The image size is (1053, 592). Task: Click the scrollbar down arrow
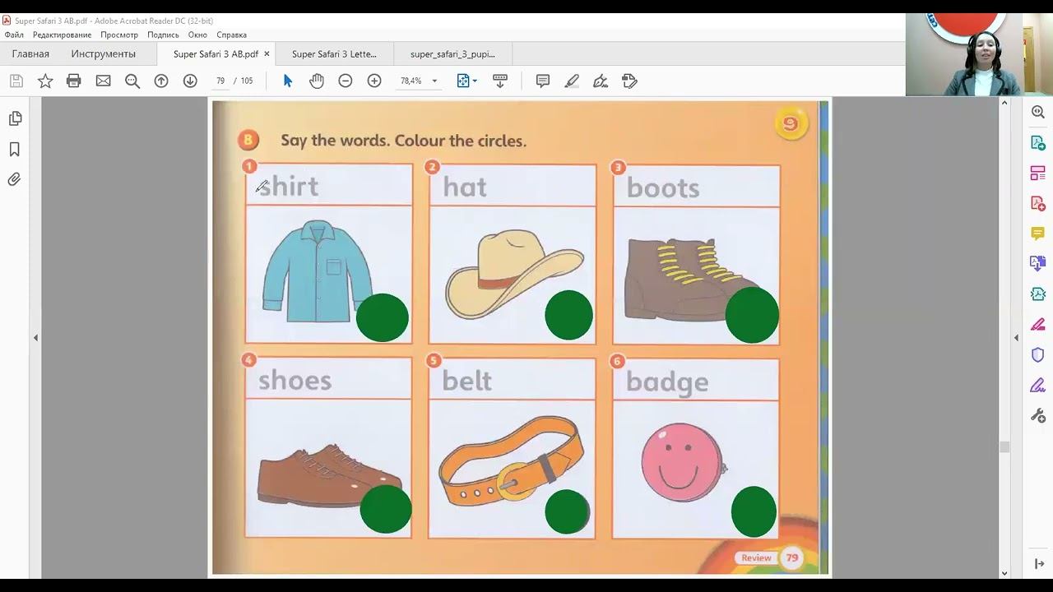[1004, 573]
